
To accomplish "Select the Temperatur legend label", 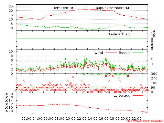I will click(x=63, y=8).
